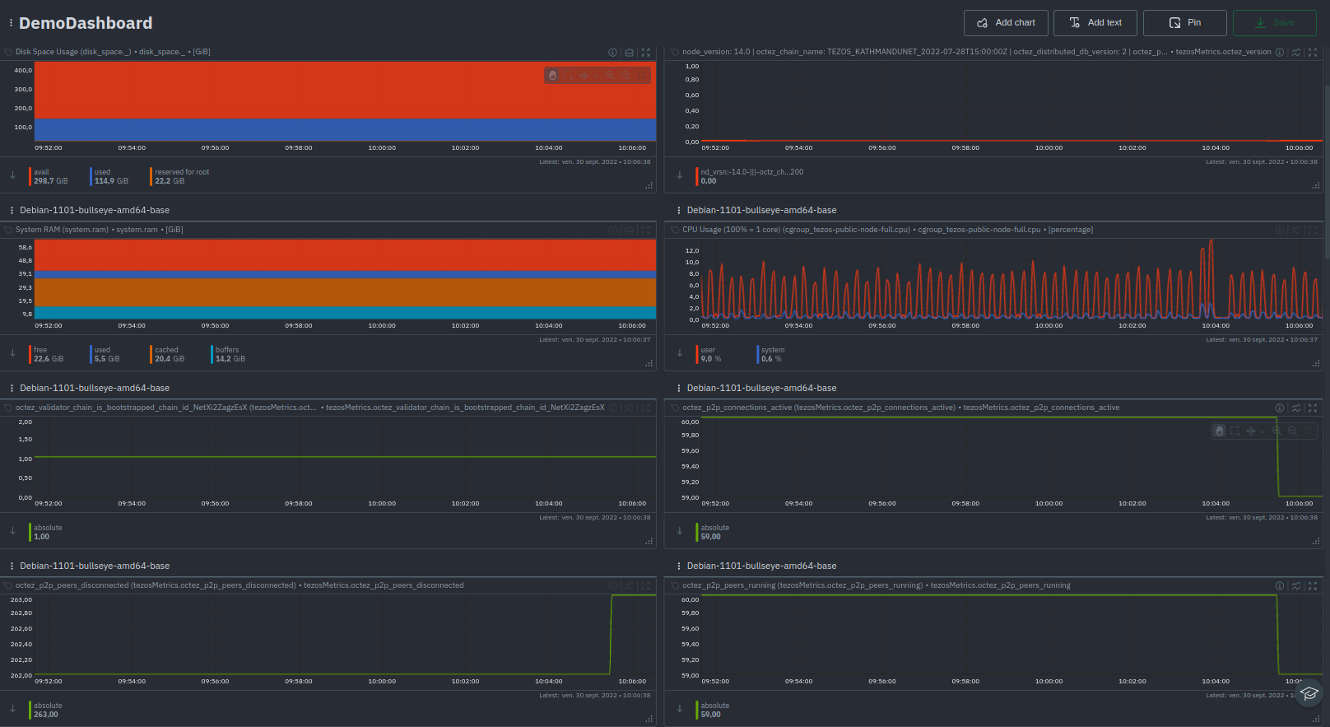This screenshot has height=727, width=1330.
Task: Select area-select tool on Disk Space Usage chart
Action: point(568,75)
